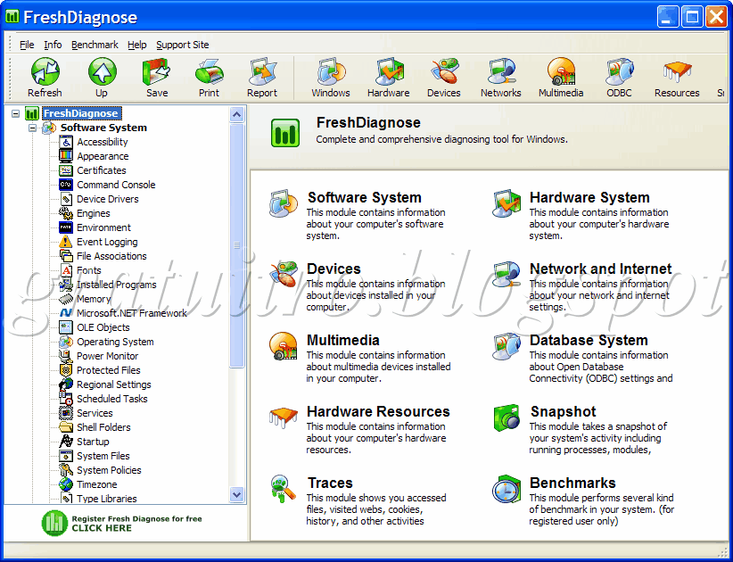
Task: Select Event Logging tree item
Action: pyautogui.click(x=107, y=242)
